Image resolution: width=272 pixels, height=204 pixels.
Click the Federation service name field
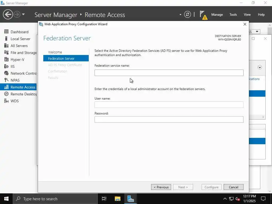169,73
